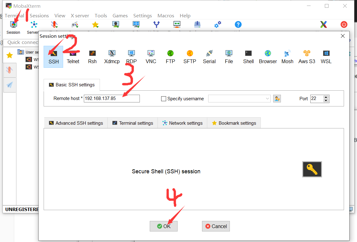The height and width of the screenshot is (242, 357).
Task: Expand the username dropdown list
Action: pos(267,99)
